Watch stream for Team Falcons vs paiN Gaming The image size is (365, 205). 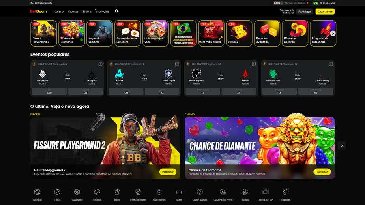click(331, 64)
